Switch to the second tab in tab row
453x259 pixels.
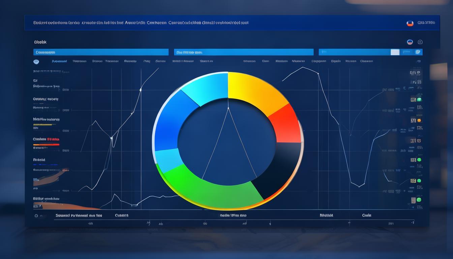click(x=79, y=61)
